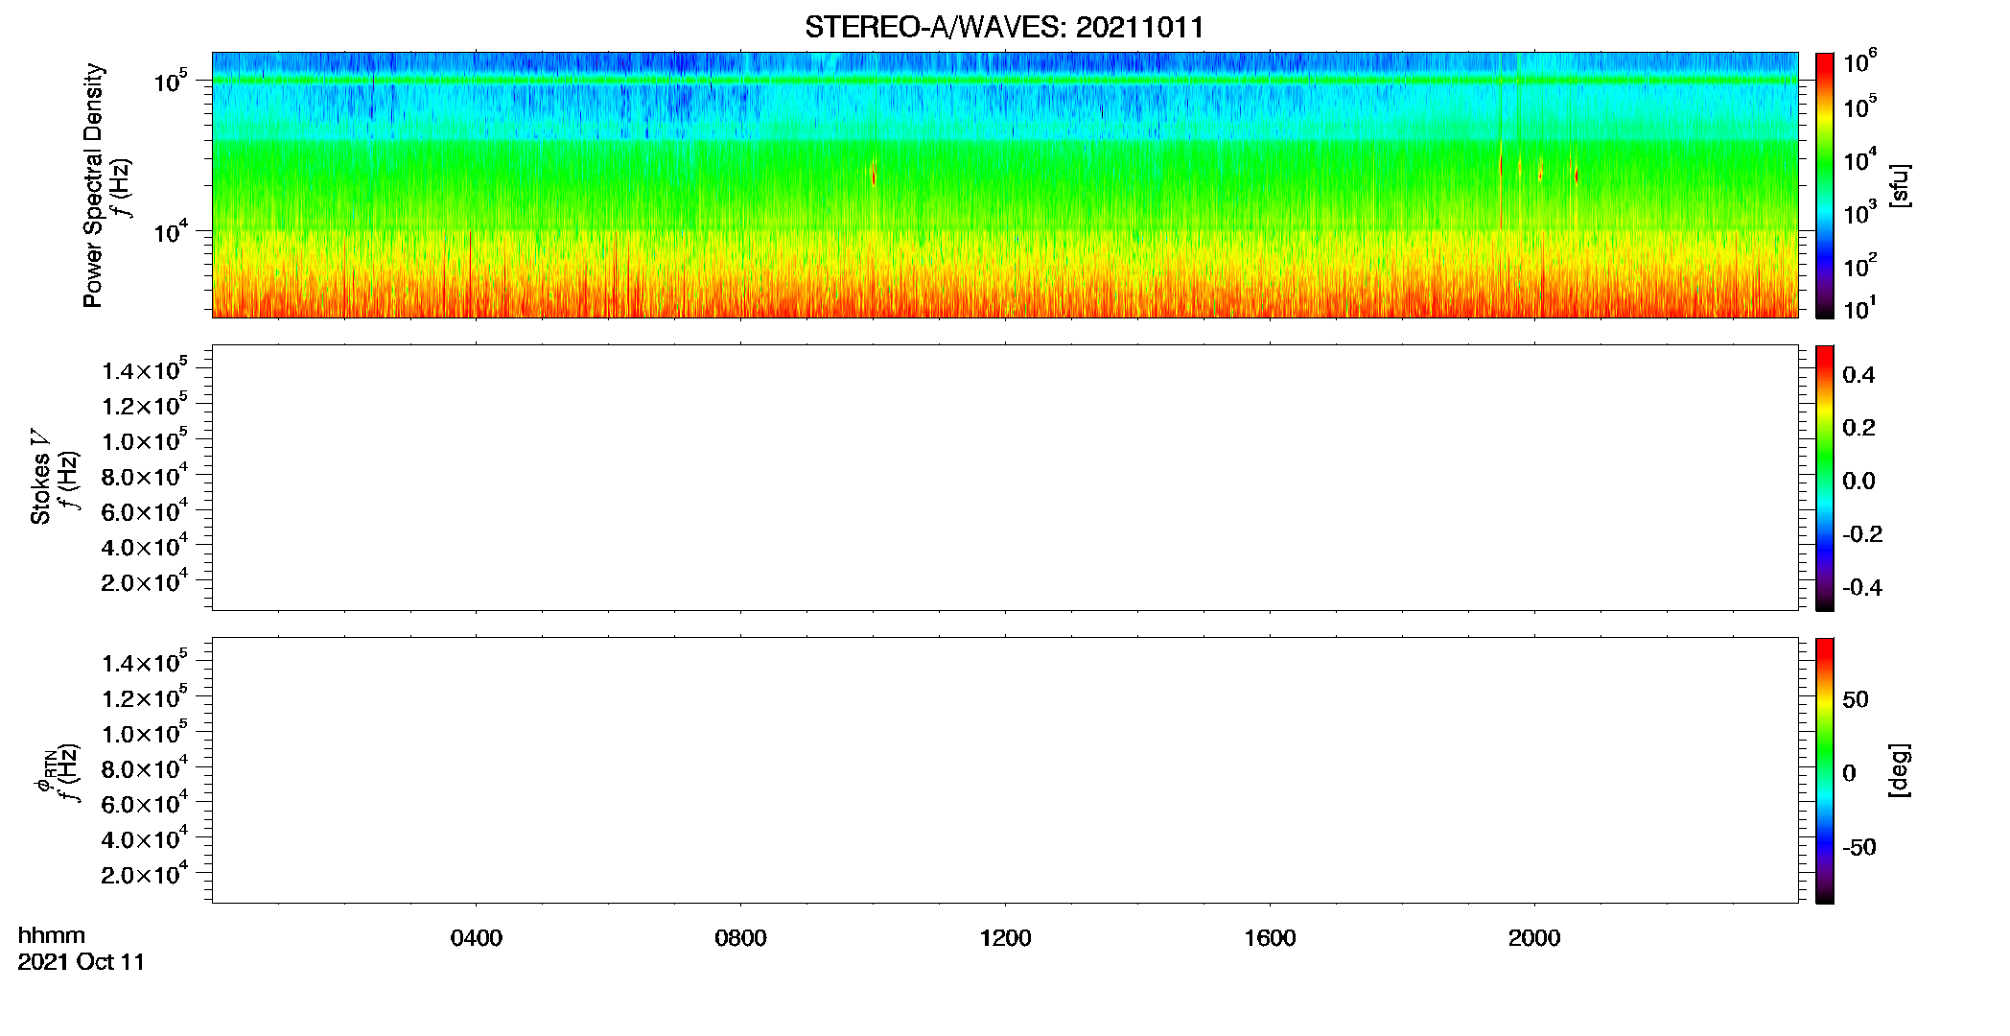Click the 1.4×10^5 tick in Stokes panel
Image resolution: width=2010 pixels, height=1036 pixels.
pyautogui.click(x=145, y=369)
